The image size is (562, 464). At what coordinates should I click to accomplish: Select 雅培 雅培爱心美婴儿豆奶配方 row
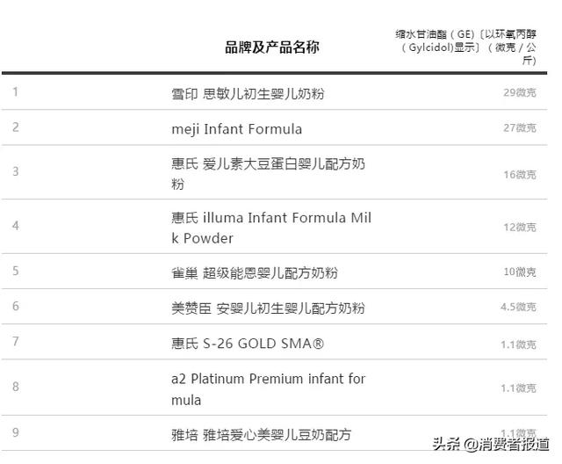tap(274, 433)
